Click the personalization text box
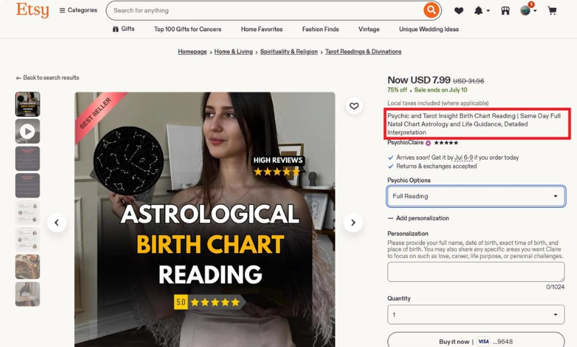 (476, 272)
